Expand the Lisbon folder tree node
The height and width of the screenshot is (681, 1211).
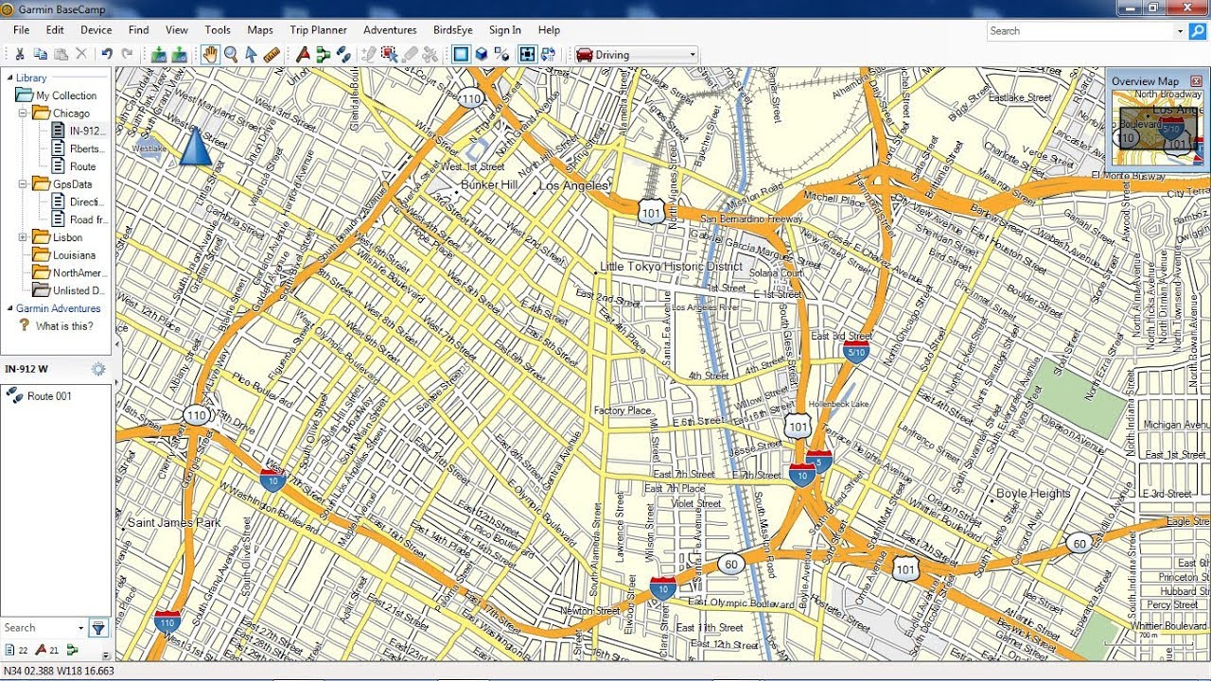point(24,237)
